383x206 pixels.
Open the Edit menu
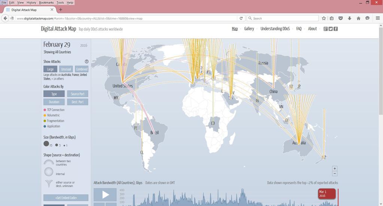12,3
